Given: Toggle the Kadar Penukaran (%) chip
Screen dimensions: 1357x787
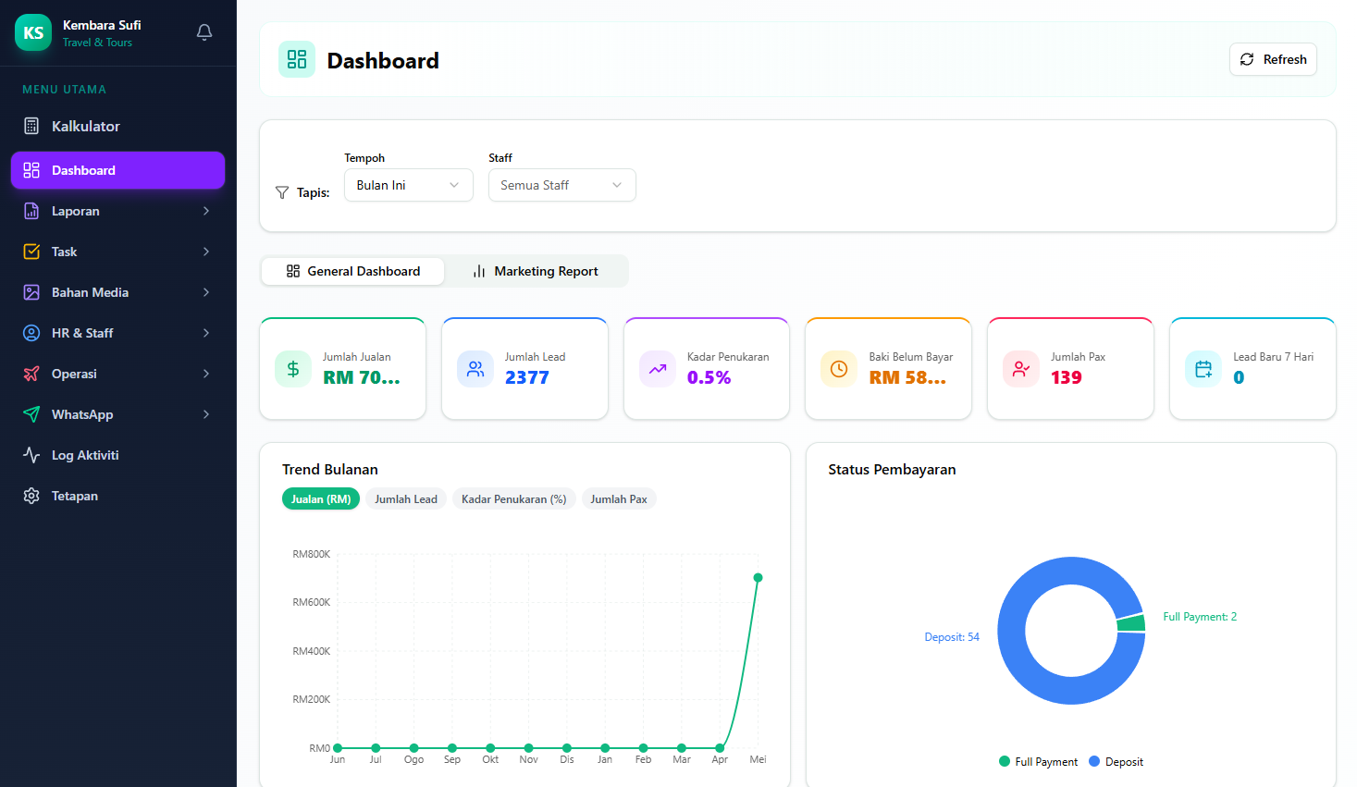Looking at the screenshot, I should click(514, 498).
